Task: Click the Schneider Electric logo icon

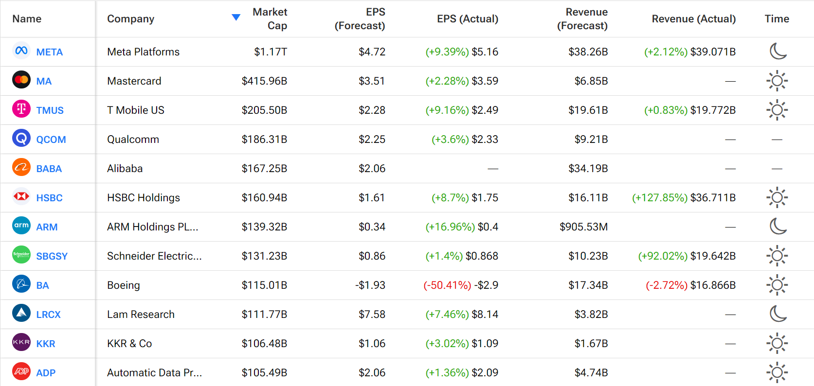Action: pyautogui.click(x=21, y=254)
